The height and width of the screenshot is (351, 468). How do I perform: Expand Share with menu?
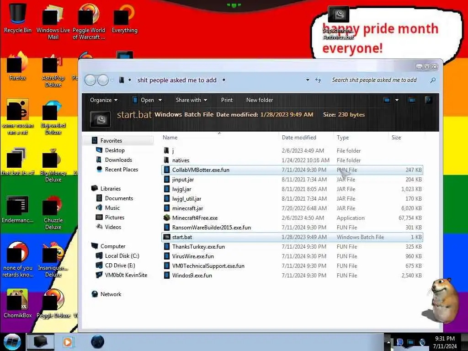coord(191,100)
